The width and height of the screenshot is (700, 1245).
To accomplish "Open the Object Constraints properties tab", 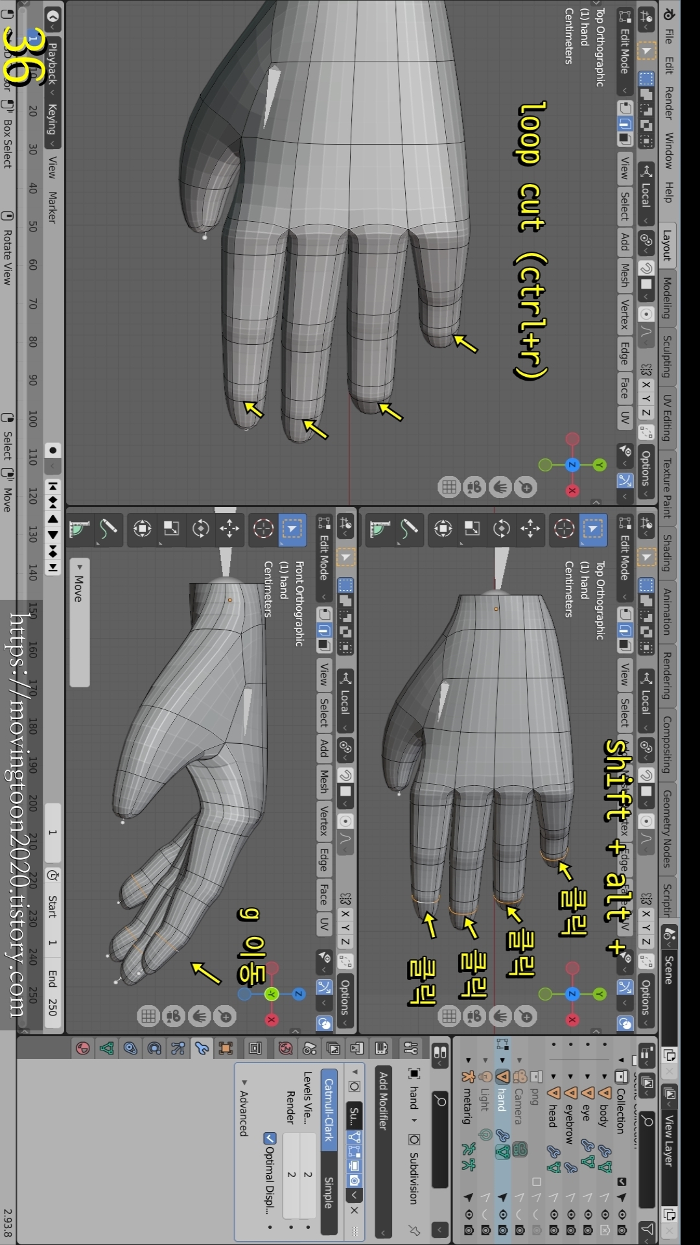I will (x=130, y=1049).
